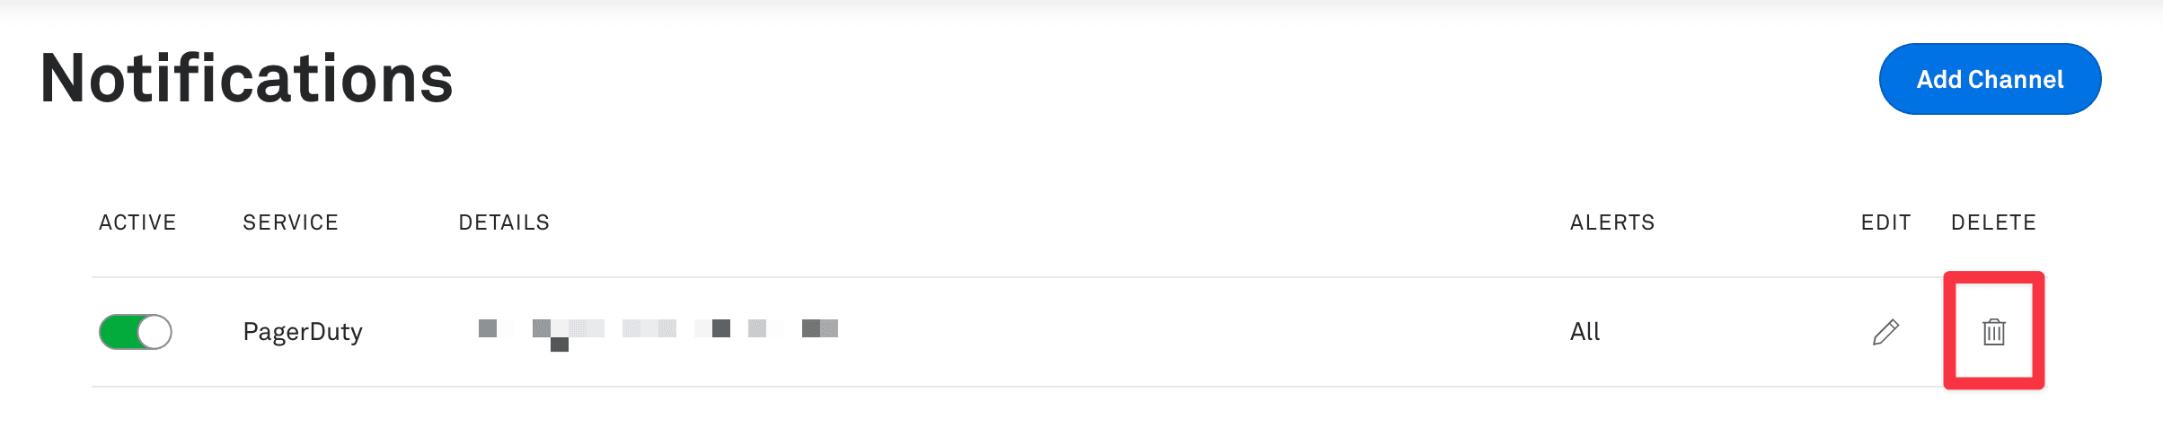Image resolution: width=2163 pixels, height=436 pixels.
Task: Select the DETAILS column header
Action: click(x=504, y=222)
